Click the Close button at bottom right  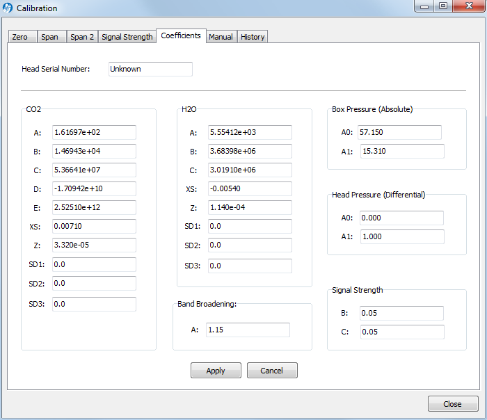[453, 404]
